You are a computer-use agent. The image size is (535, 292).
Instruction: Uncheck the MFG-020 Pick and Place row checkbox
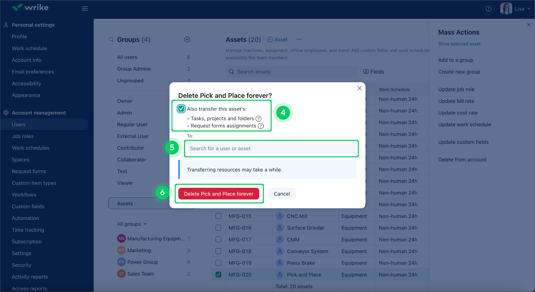pos(218,274)
